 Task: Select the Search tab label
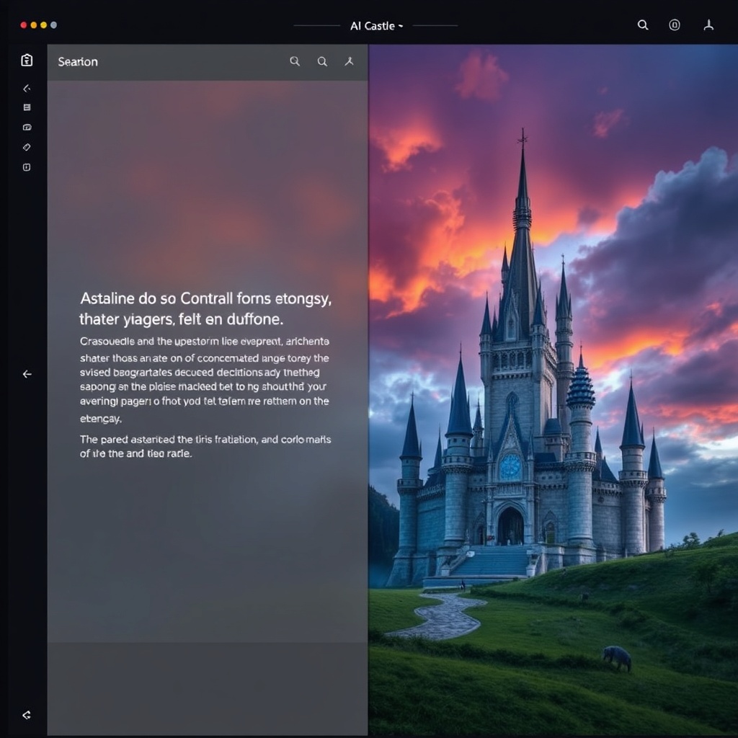pyautogui.click(x=77, y=62)
